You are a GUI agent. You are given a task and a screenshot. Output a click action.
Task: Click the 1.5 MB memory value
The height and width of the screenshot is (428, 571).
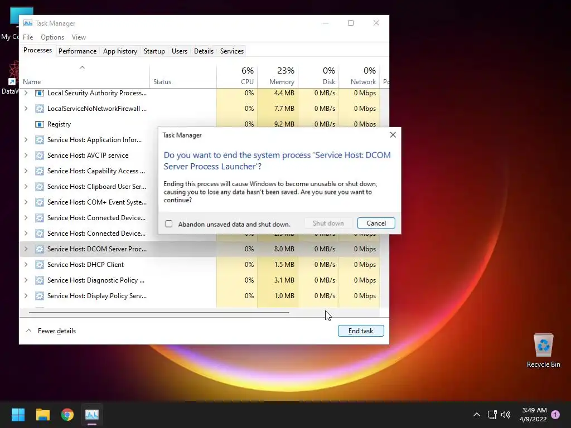(x=284, y=265)
